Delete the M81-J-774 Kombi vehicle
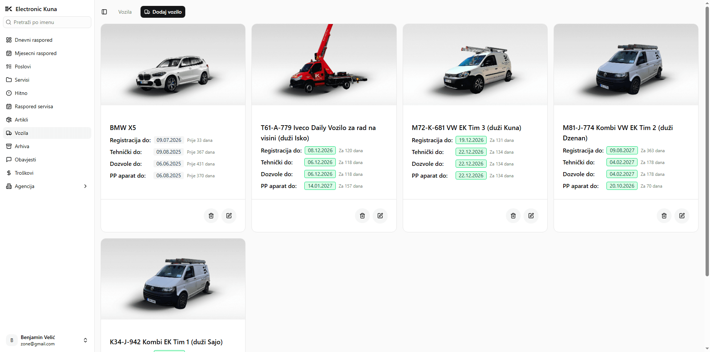 (x=664, y=216)
